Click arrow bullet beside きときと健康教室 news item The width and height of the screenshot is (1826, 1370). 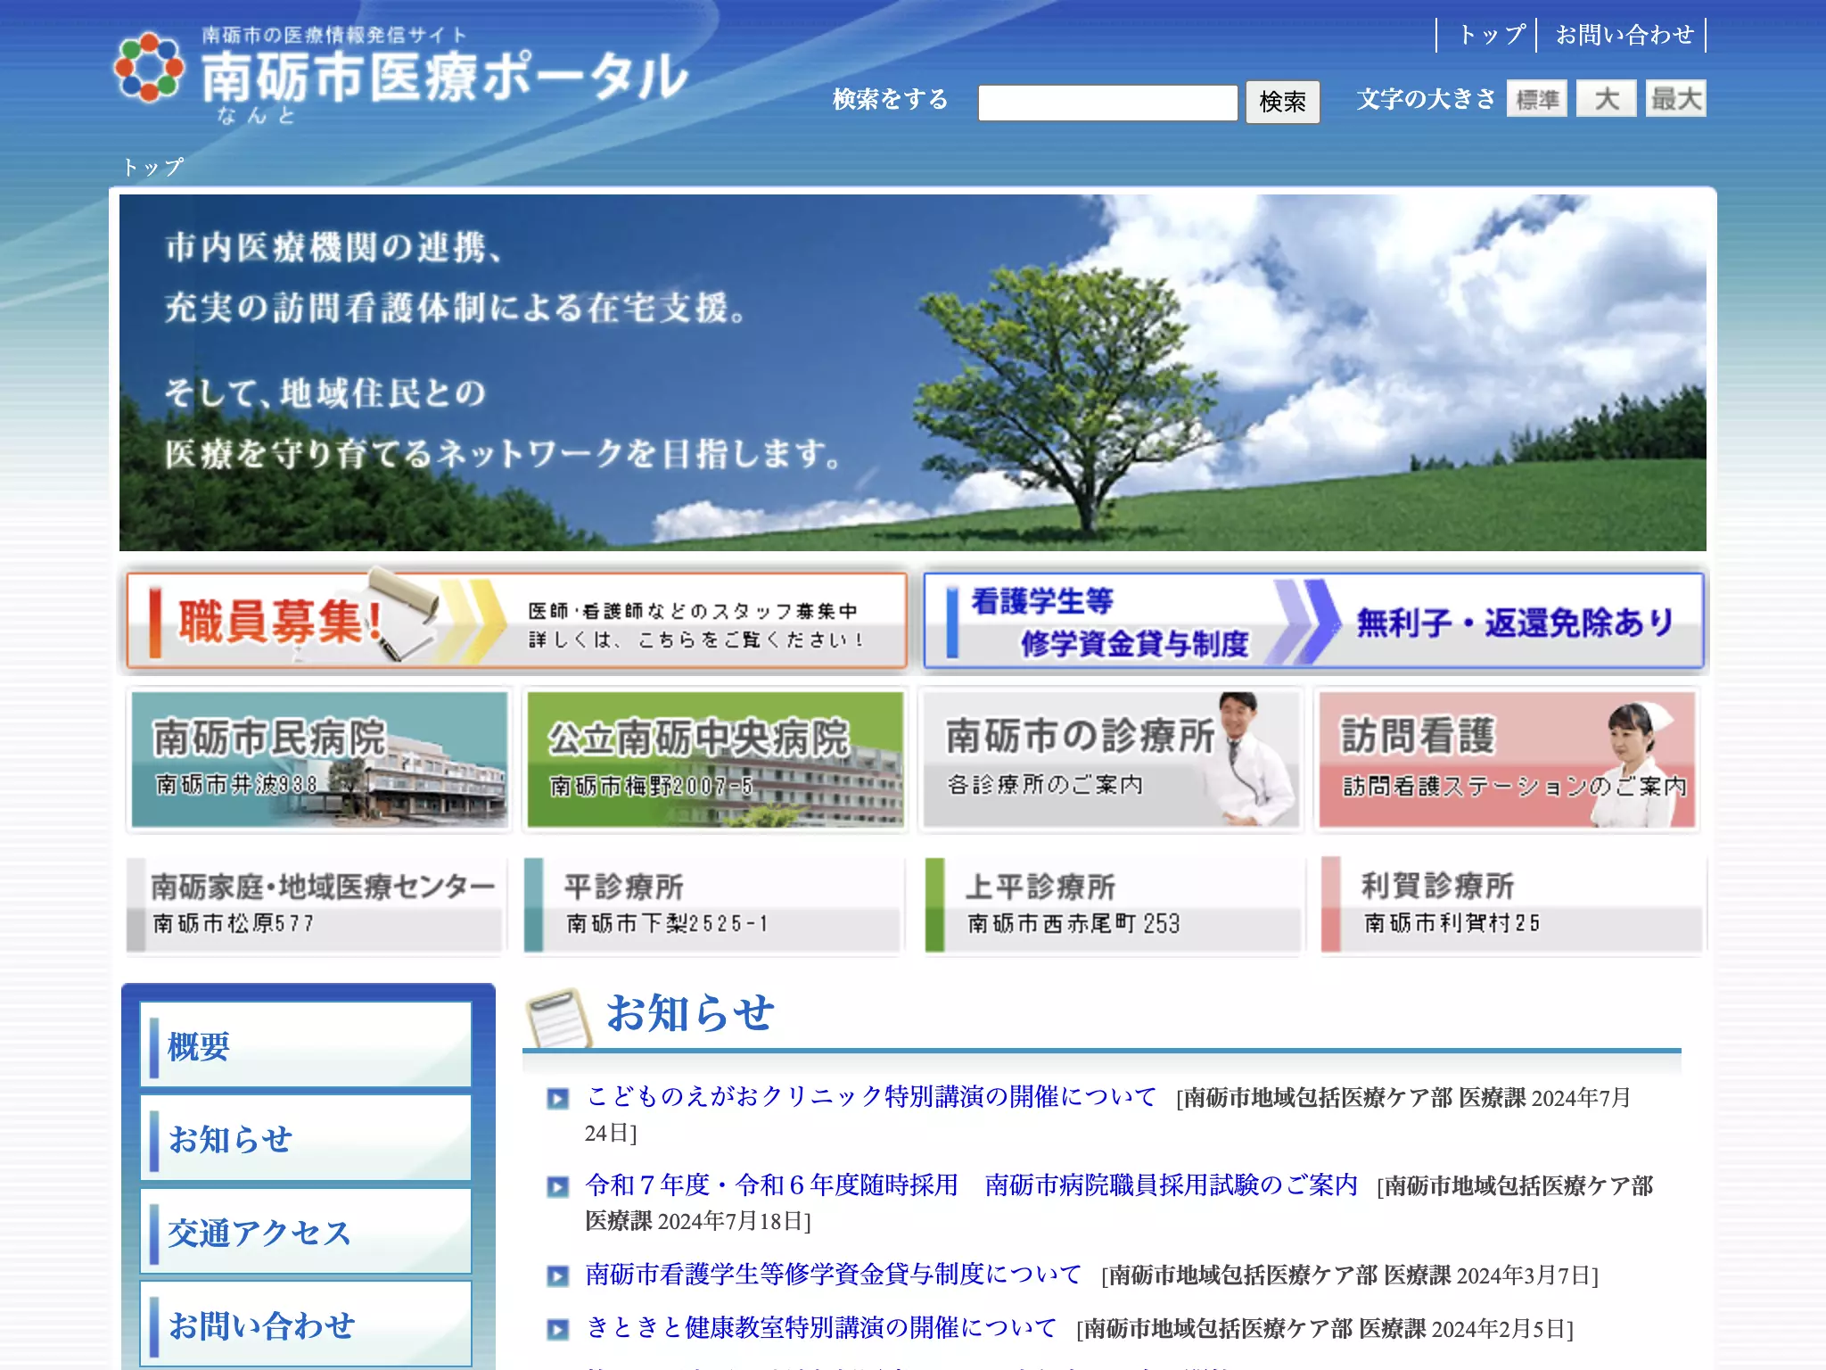pos(557,1329)
